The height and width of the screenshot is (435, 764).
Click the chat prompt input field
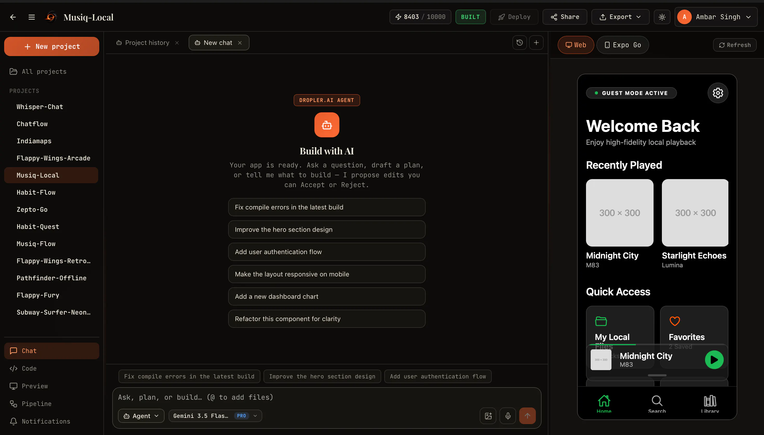pos(327,397)
